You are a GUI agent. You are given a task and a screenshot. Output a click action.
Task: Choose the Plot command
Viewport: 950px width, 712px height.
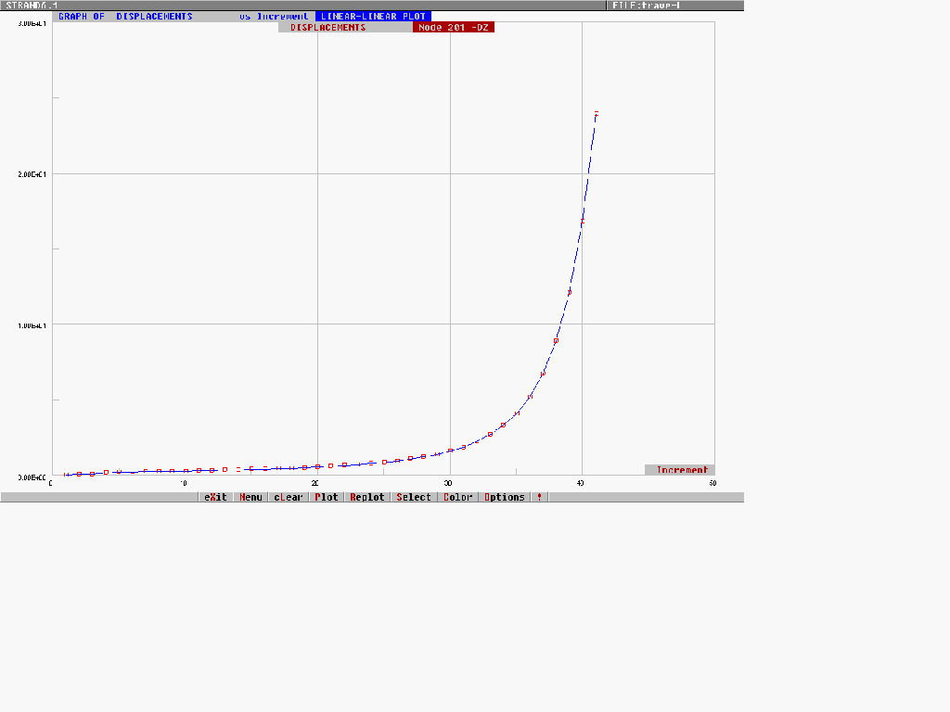tap(326, 497)
